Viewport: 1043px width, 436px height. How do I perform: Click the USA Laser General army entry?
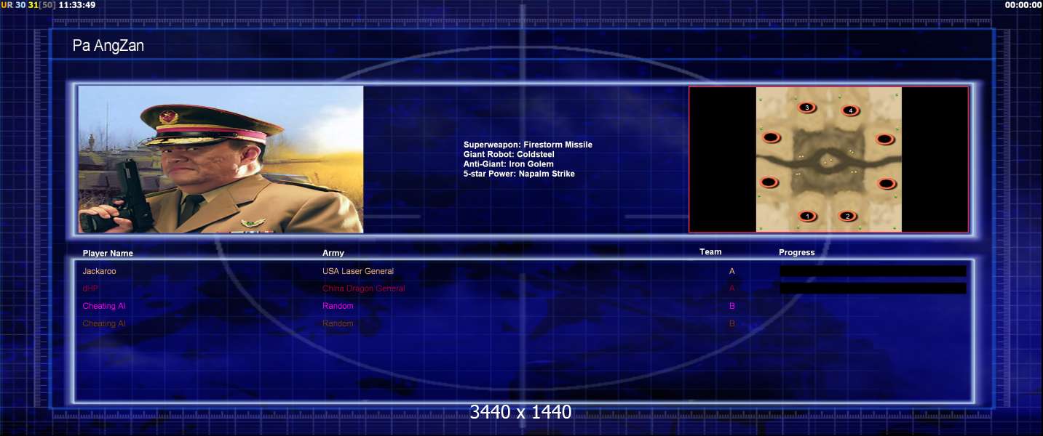[358, 271]
